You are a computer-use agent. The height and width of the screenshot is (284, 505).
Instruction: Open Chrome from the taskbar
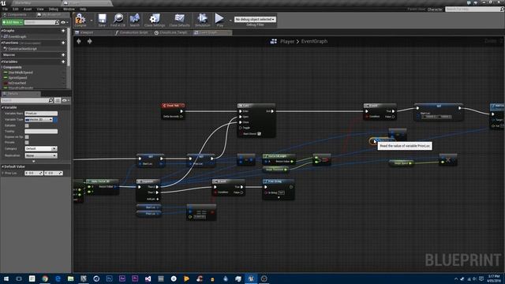45,278
